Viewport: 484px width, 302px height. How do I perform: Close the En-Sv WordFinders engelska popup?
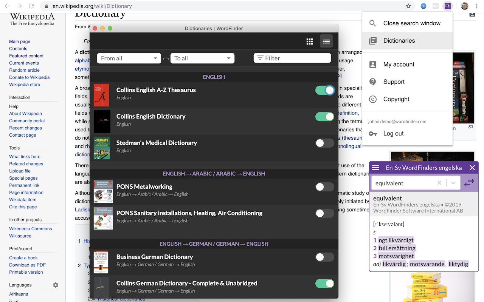tap(472, 168)
